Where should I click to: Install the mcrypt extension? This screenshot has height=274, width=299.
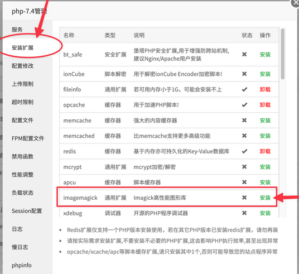(x=265, y=167)
